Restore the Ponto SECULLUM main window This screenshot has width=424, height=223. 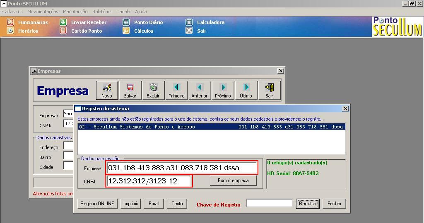tap(412, 3)
